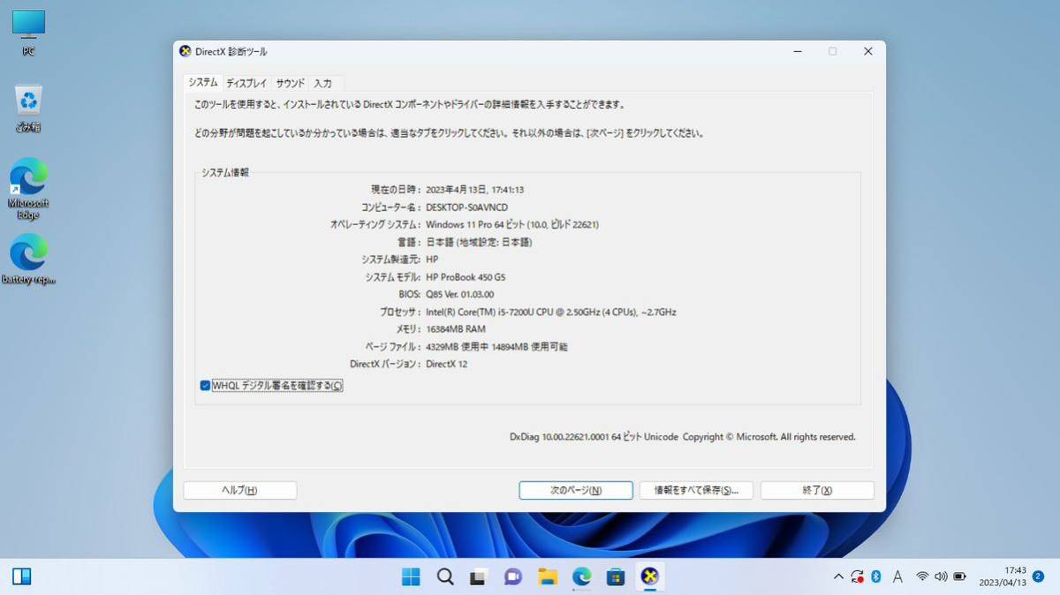Open the taskbar clock and date
This screenshot has width=1060, height=595.
pyautogui.click(x=1003, y=576)
